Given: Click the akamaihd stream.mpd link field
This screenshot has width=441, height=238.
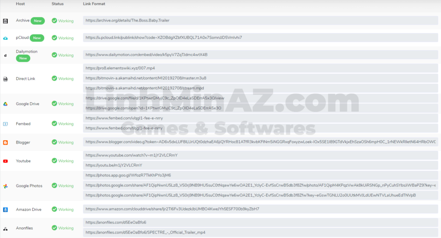Looking at the screenshot, I should pyautogui.click(x=261, y=88).
